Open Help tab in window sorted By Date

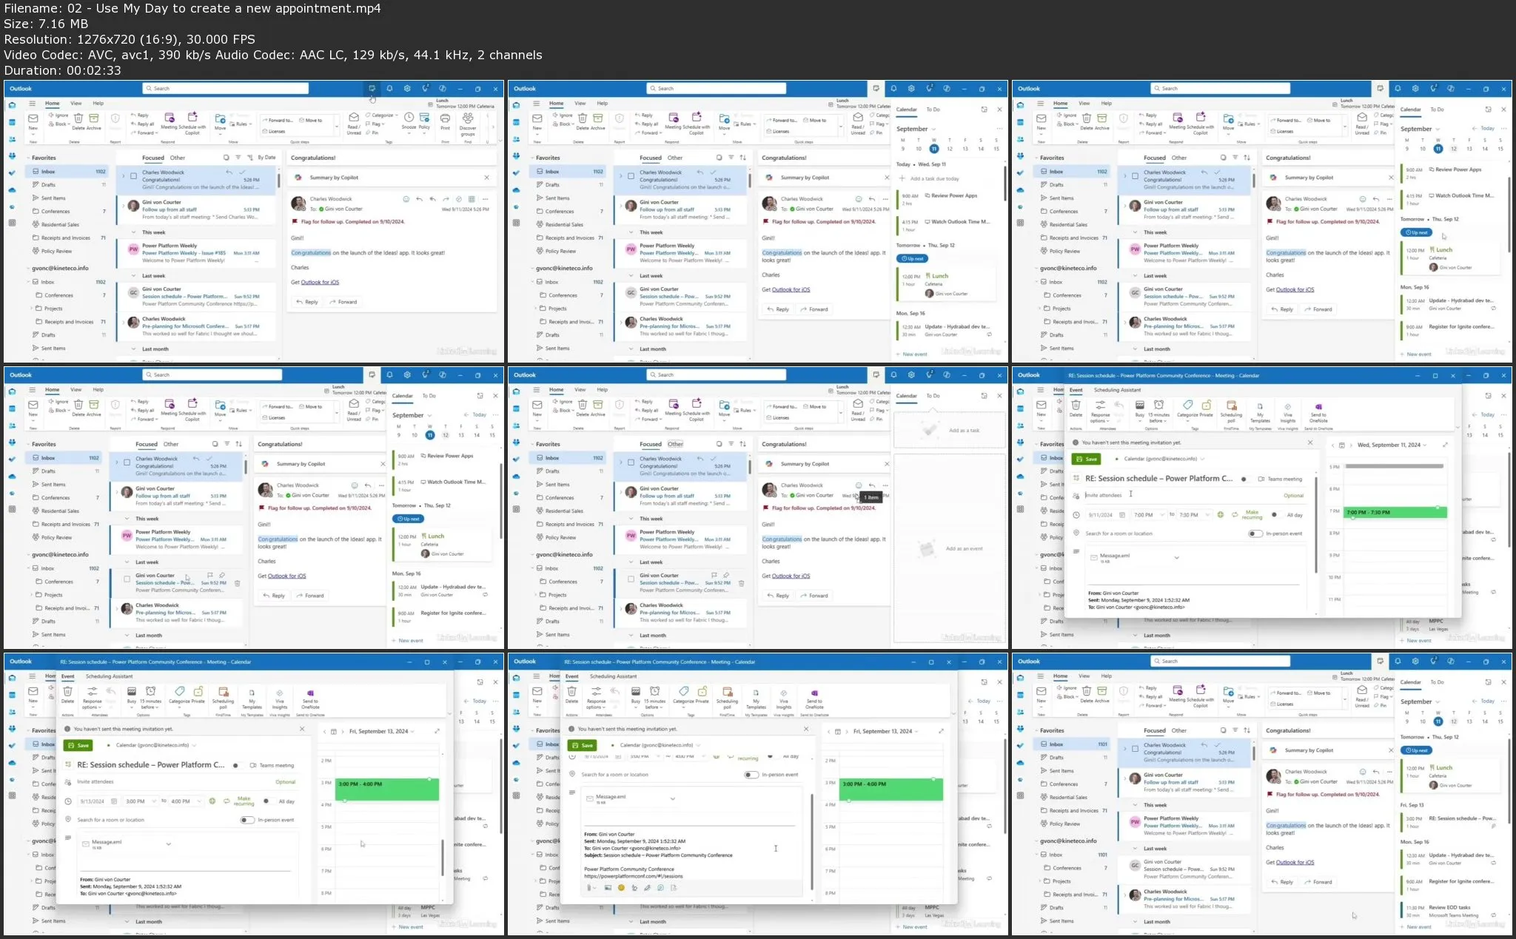(x=98, y=103)
